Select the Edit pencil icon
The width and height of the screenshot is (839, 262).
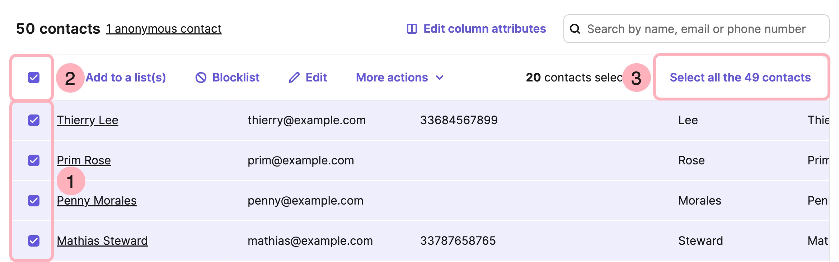[294, 77]
